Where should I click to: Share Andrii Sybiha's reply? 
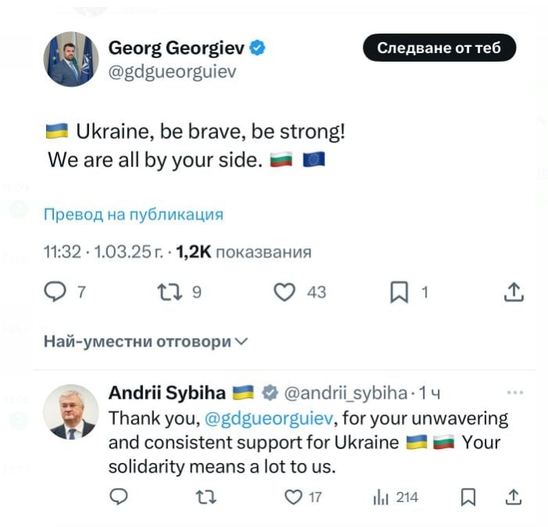point(514,497)
